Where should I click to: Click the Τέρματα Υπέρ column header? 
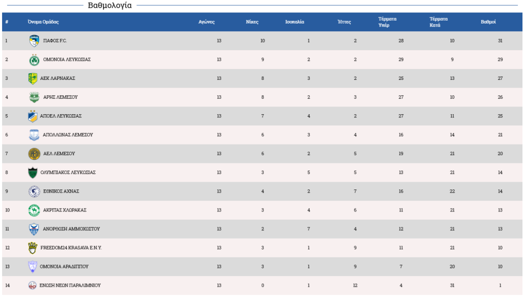387,22
